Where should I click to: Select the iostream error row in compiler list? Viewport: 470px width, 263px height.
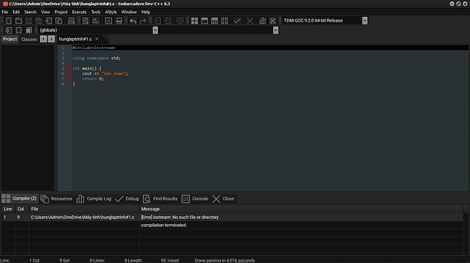click(232, 217)
